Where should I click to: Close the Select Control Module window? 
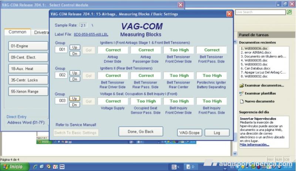181,5
